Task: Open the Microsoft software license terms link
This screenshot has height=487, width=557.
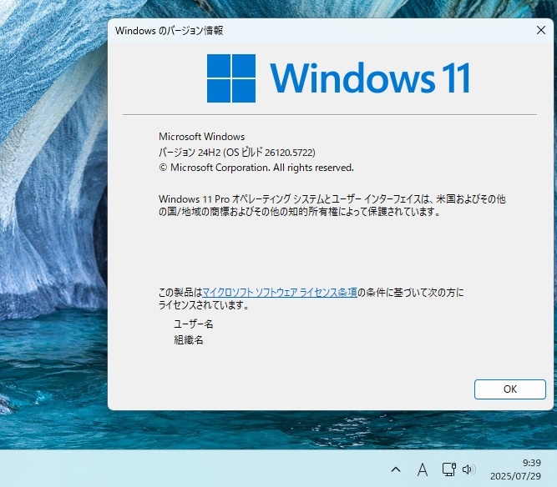Action: (x=280, y=292)
